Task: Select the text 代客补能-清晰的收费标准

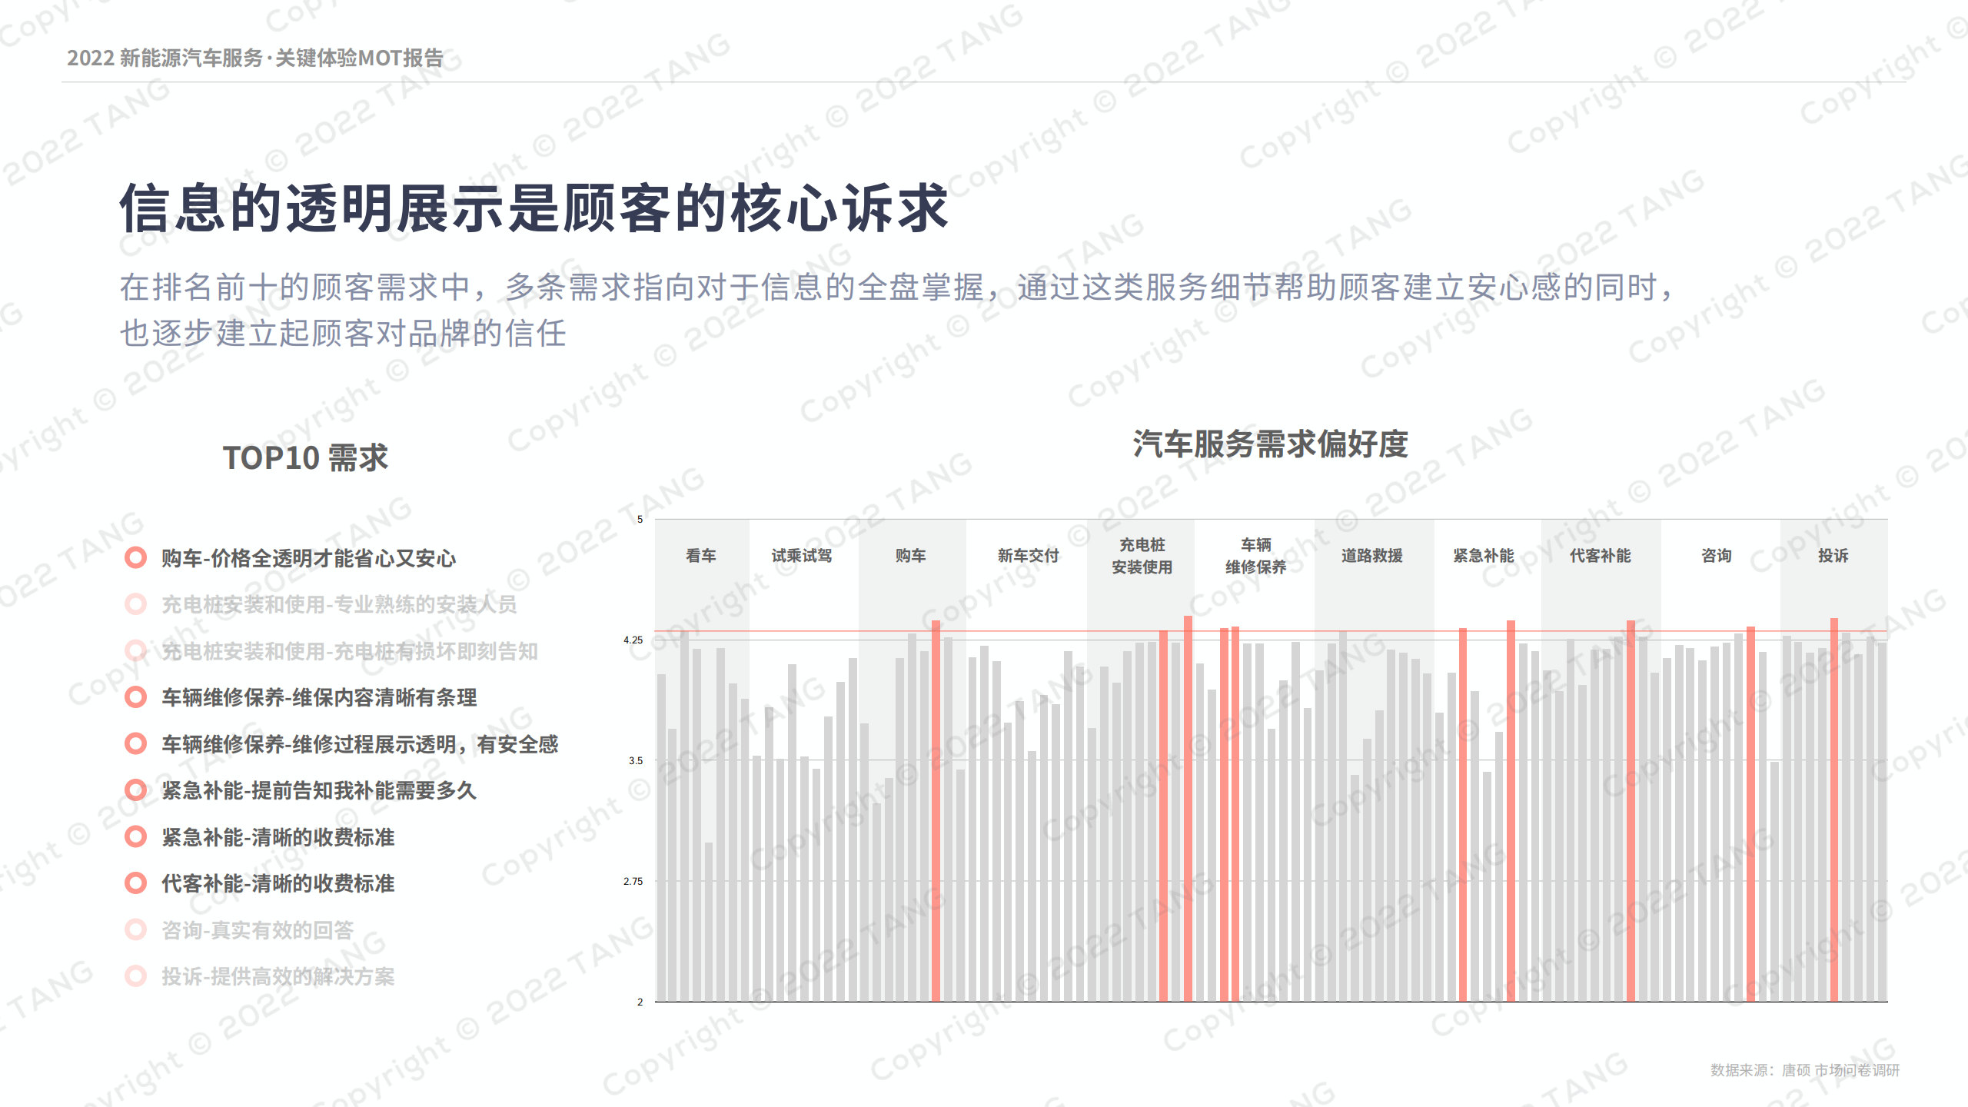Action: click(x=278, y=883)
